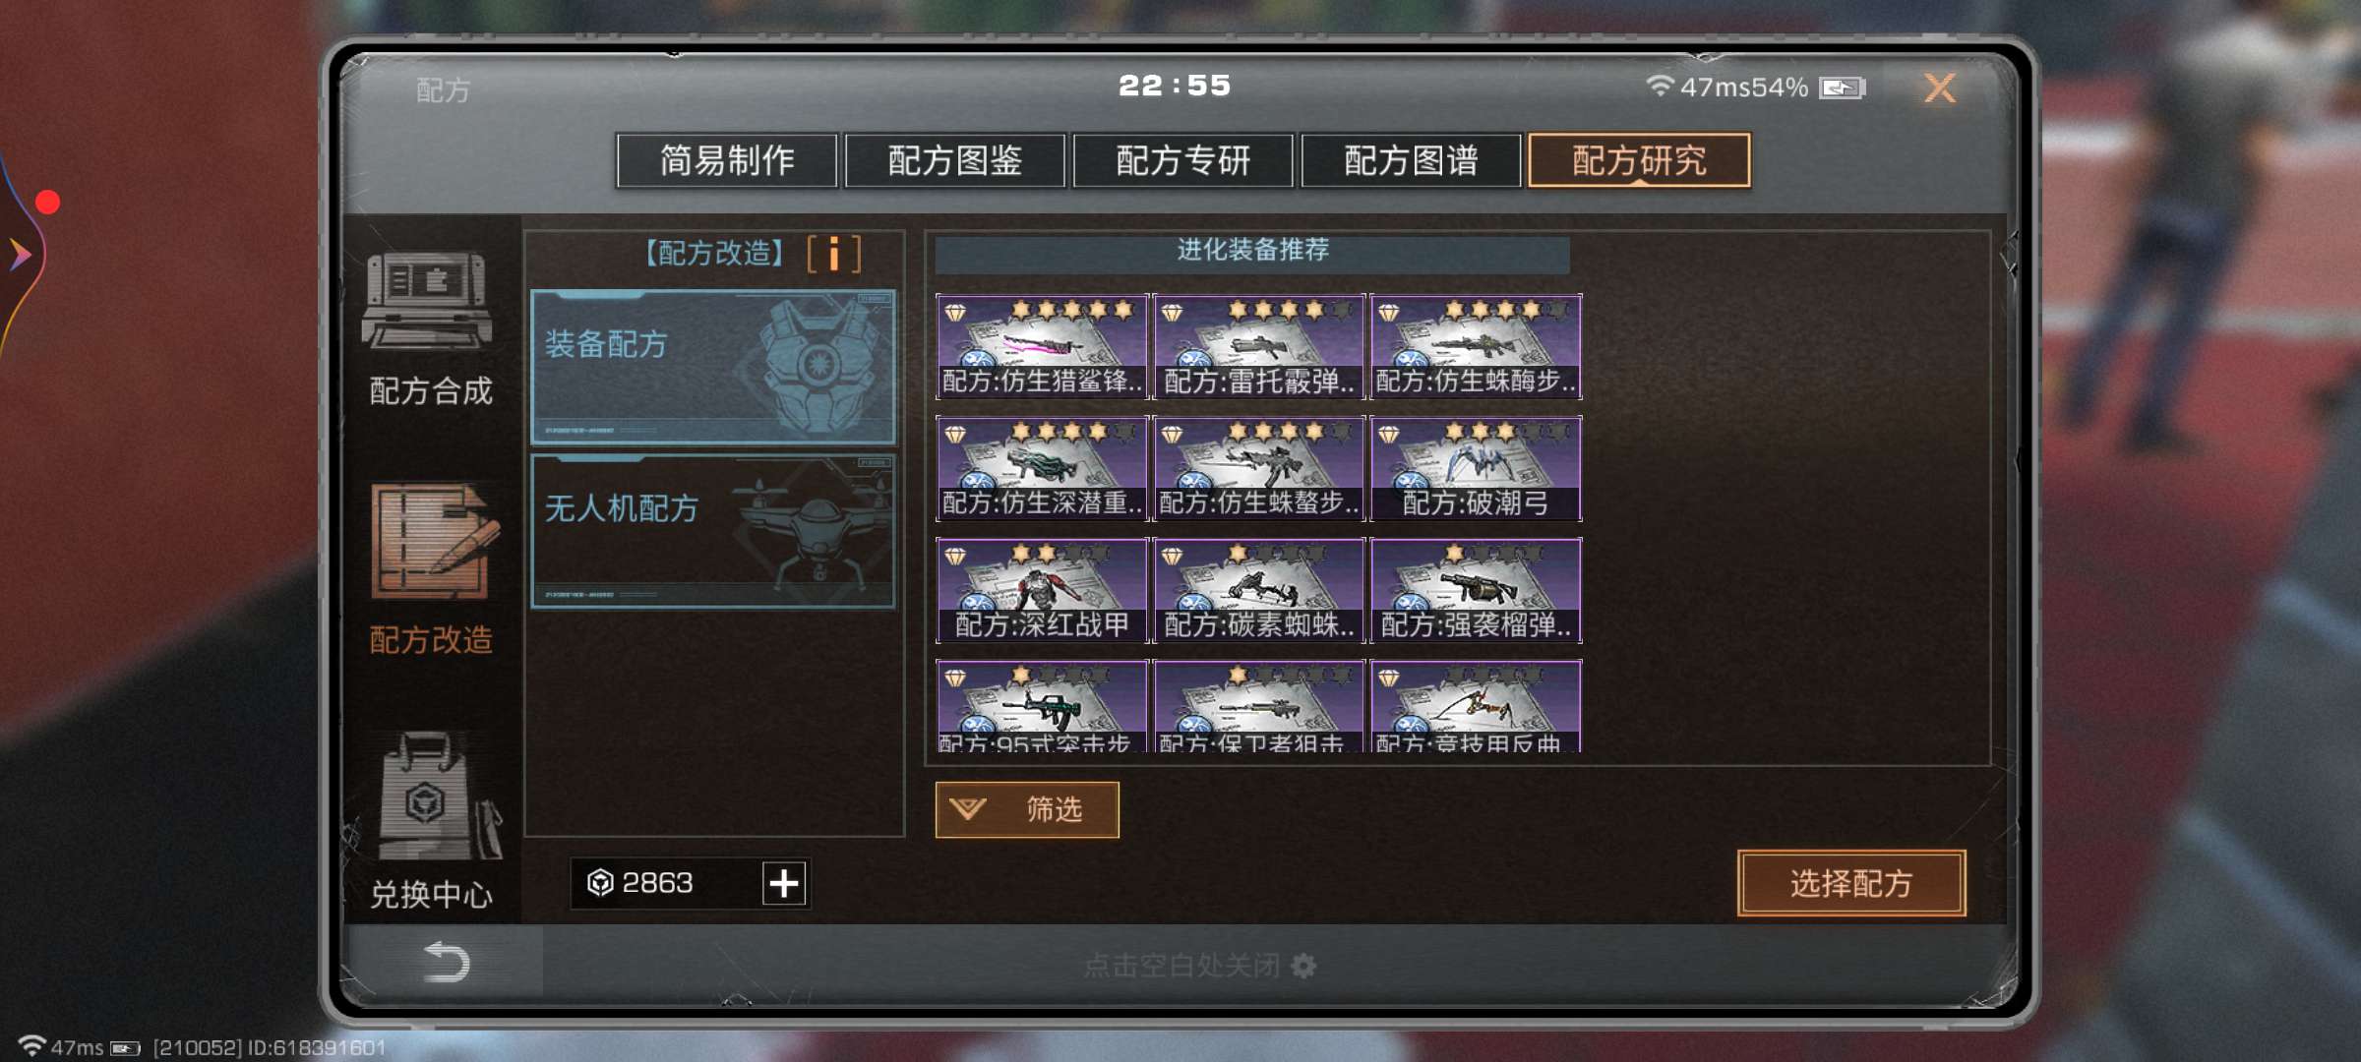Viewport: 2361px width, 1062px height.
Task: Choose the 配方:仿生猎鲨锋 five-star recipe
Action: pyautogui.click(x=1042, y=346)
